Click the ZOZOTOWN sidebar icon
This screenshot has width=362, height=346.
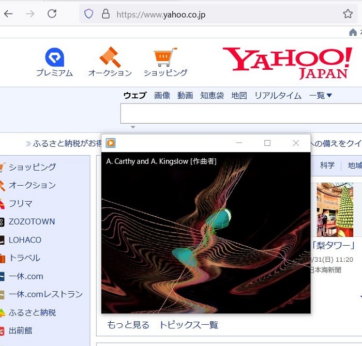coord(2,222)
